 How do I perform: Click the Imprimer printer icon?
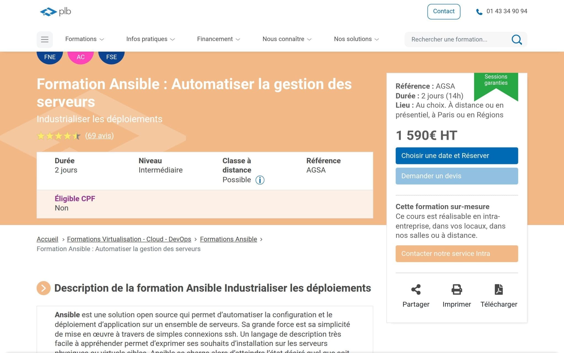click(457, 290)
